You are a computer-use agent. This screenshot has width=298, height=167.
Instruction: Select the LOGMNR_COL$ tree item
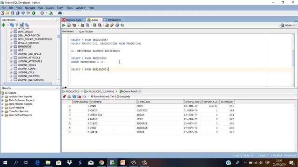(26, 72)
